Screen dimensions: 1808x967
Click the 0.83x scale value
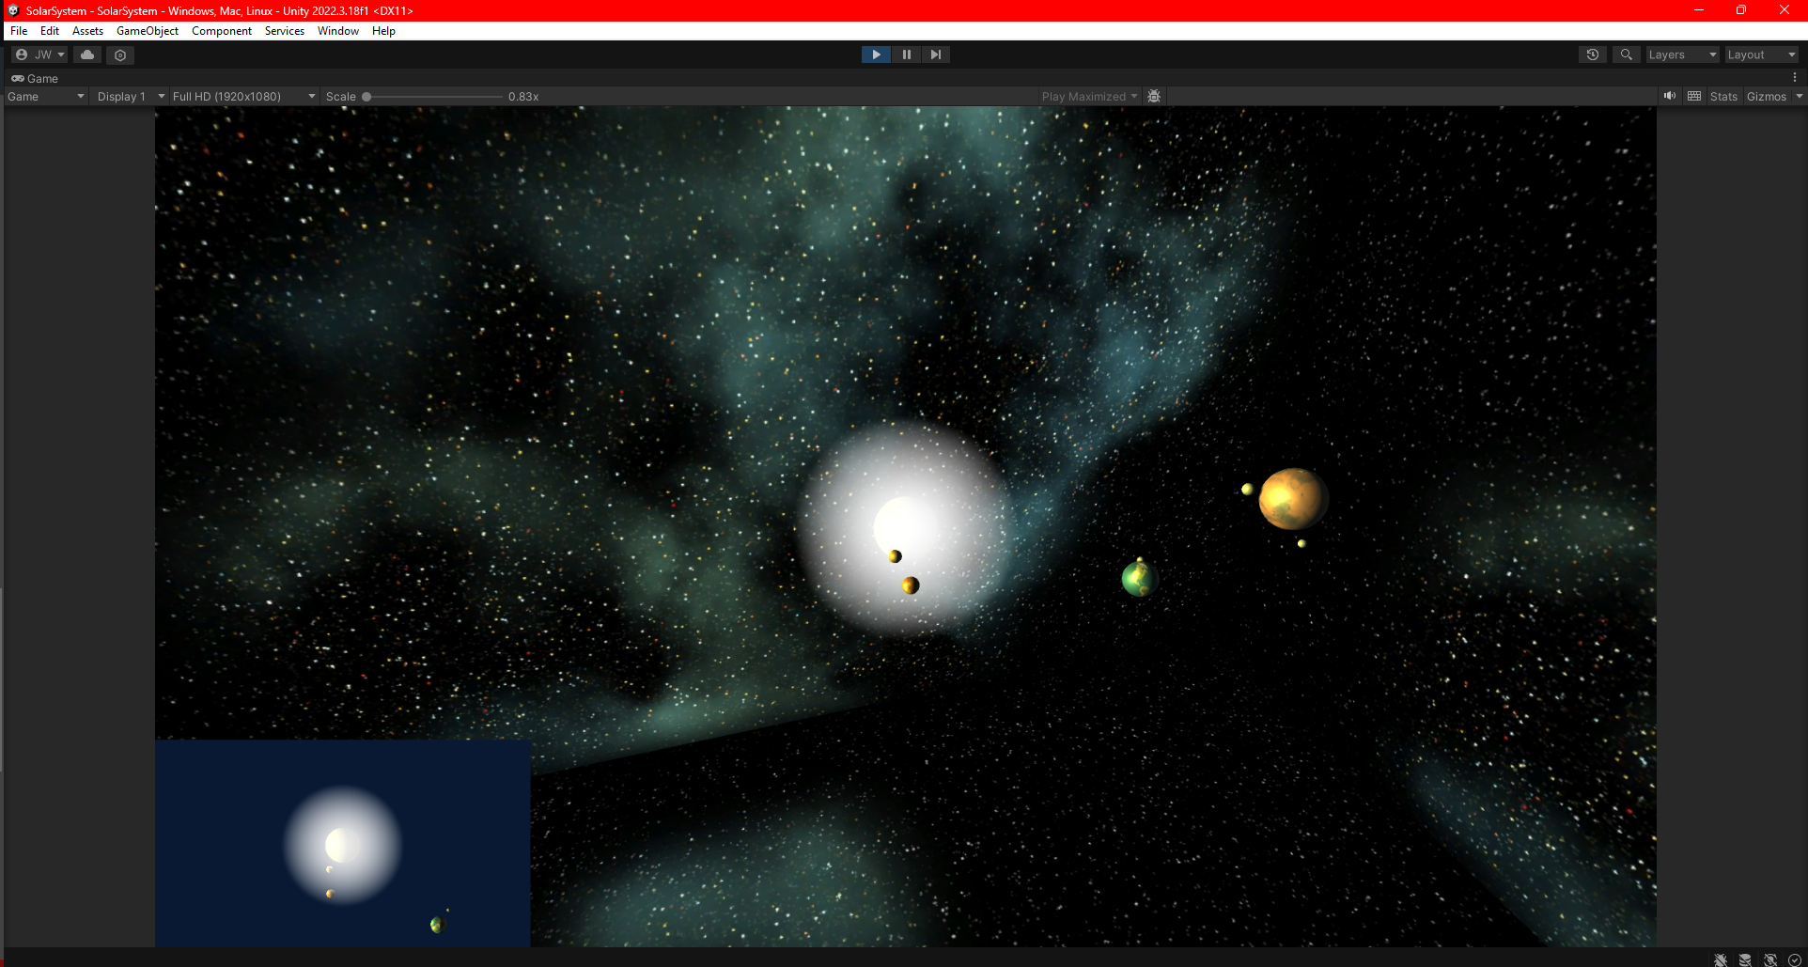pyautogui.click(x=523, y=97)
